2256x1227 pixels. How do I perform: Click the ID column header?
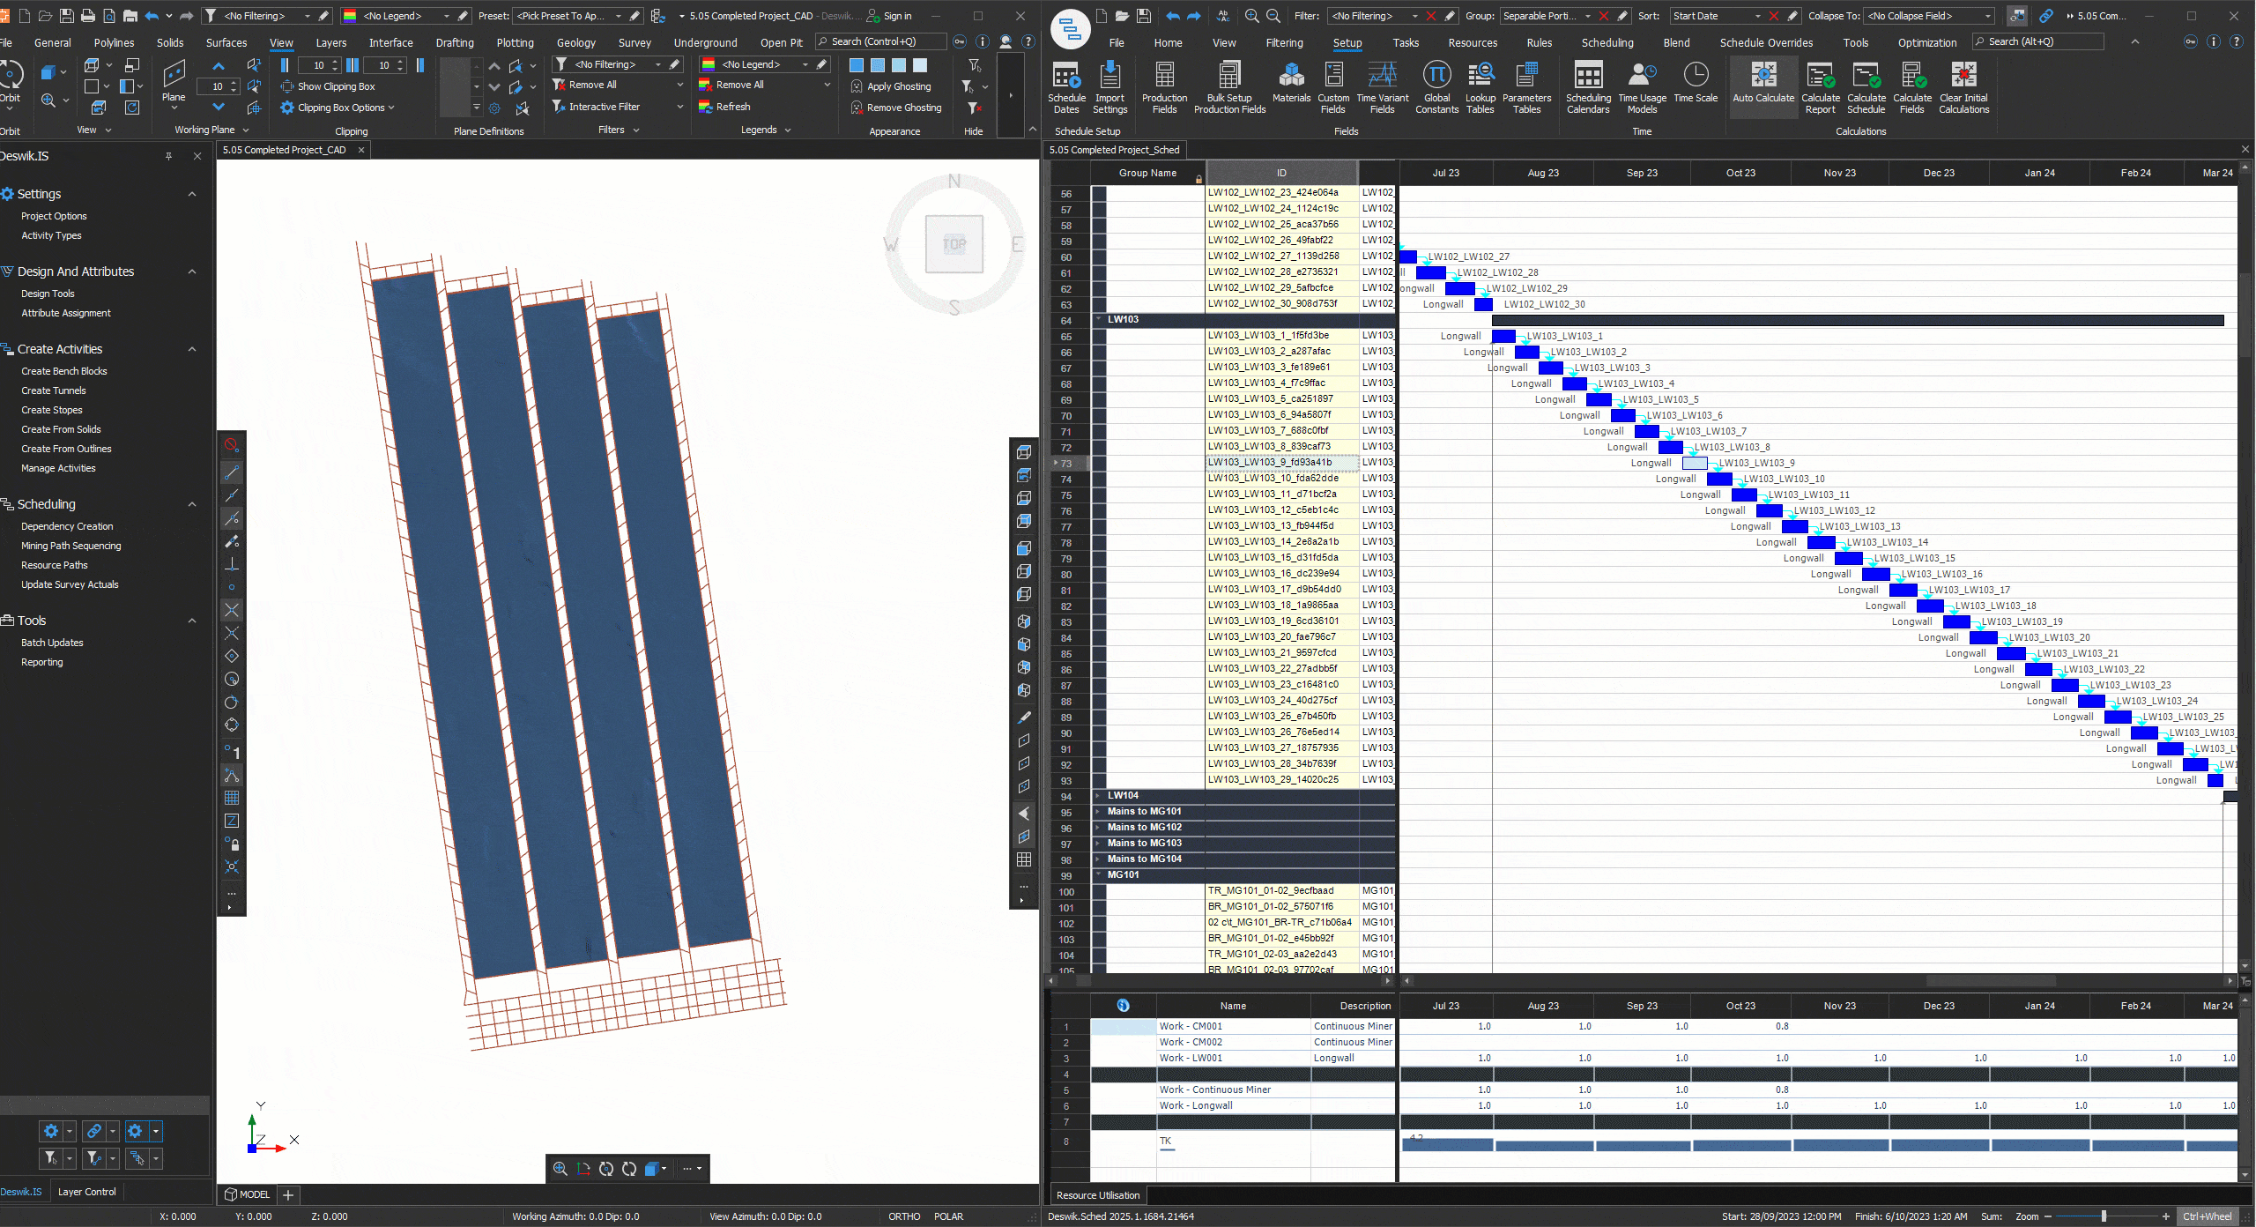[x=1281, y=173]
